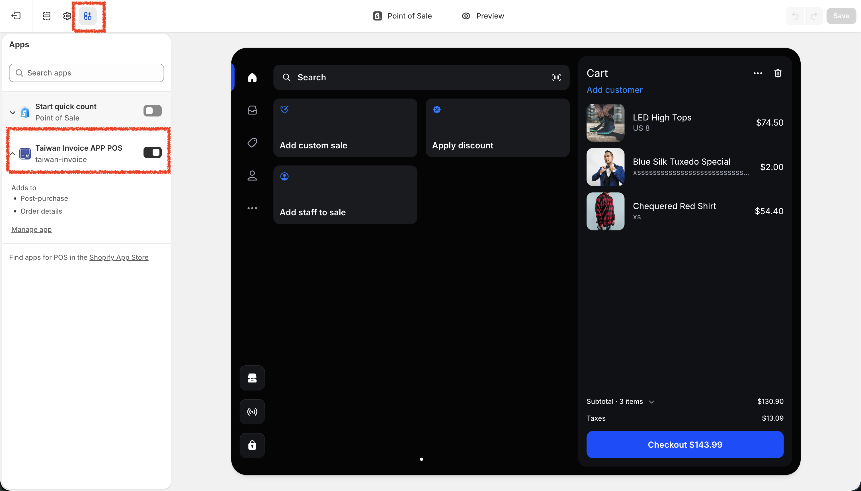The width and height of the screenshot is (861, 491).
Task: Click the exit editor icon
Action: (16, 16)
